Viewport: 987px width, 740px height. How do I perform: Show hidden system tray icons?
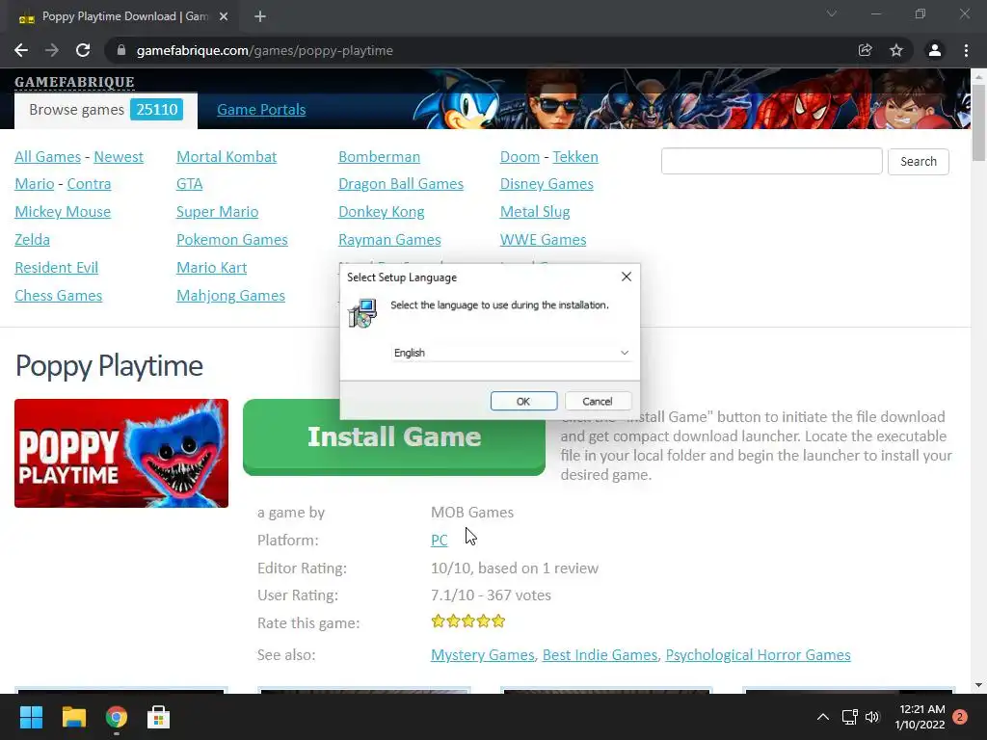point(823,717)
